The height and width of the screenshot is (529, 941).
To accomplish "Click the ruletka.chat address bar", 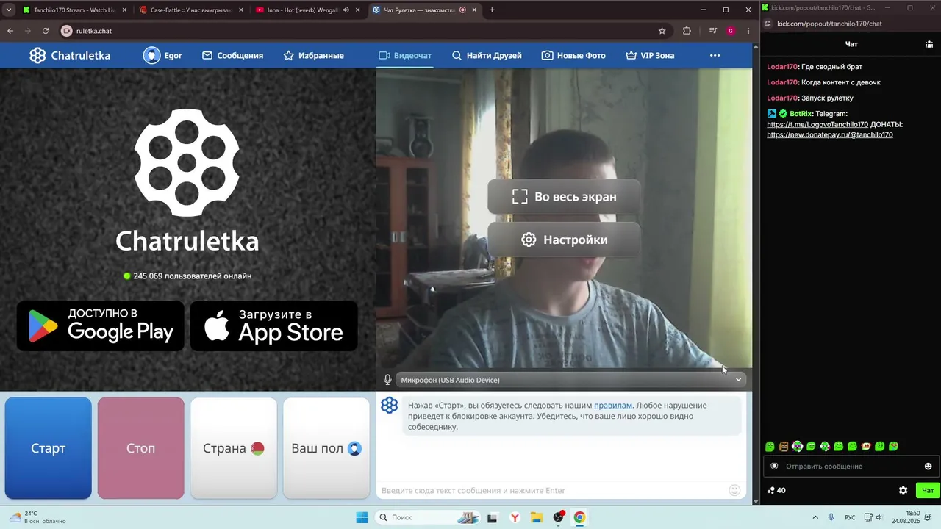I will click(360, 31).
